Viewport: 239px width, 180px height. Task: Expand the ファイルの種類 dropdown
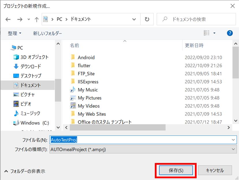click(x=233, y=149)
